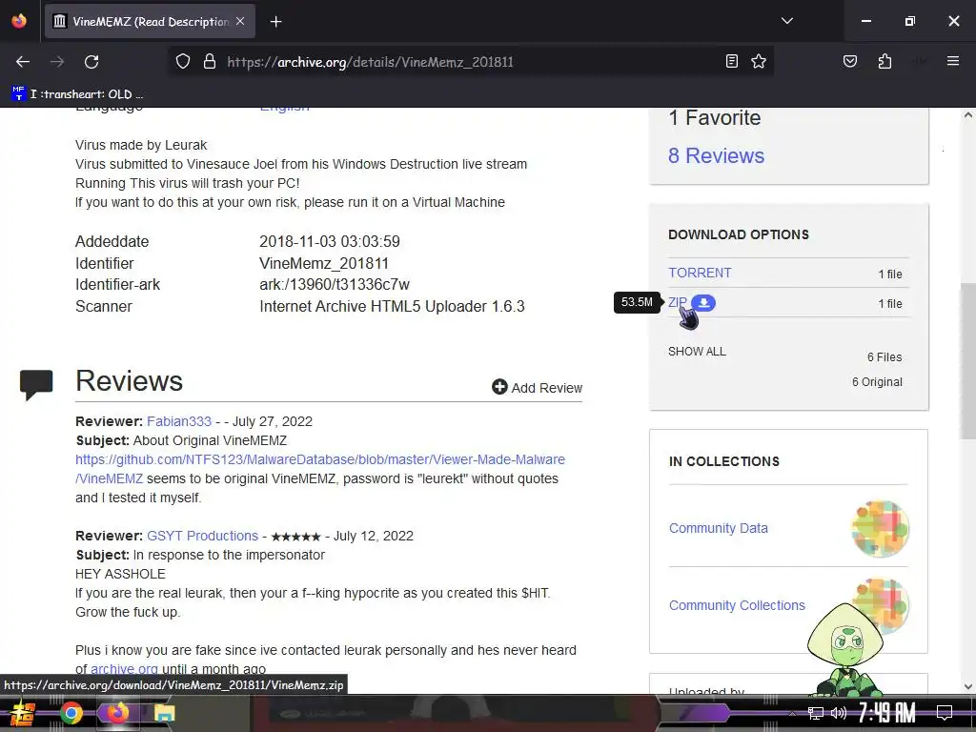Image resolution: width=976 pixels, height=732 pixels.
Task: Save page to Pocket
Action: click(x=849, y=61)
